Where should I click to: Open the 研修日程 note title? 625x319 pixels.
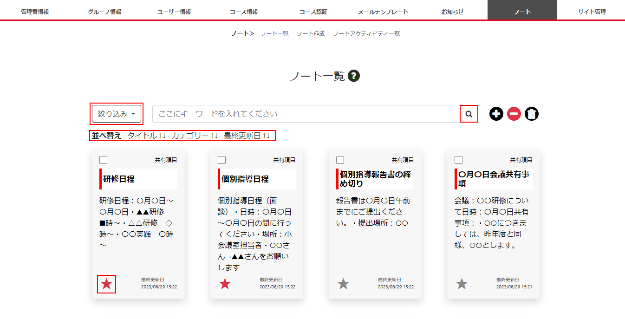pos(119,179)
